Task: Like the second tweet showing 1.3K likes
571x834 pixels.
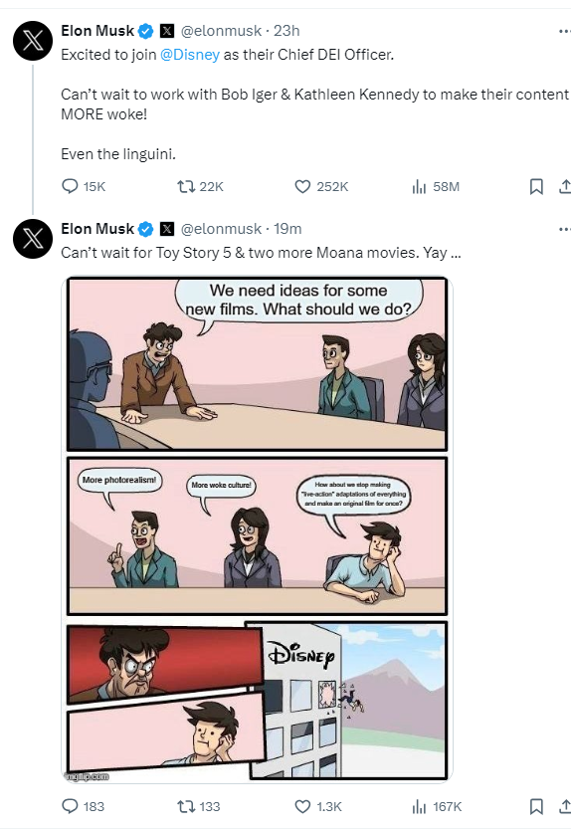Action: coord(318,806)
